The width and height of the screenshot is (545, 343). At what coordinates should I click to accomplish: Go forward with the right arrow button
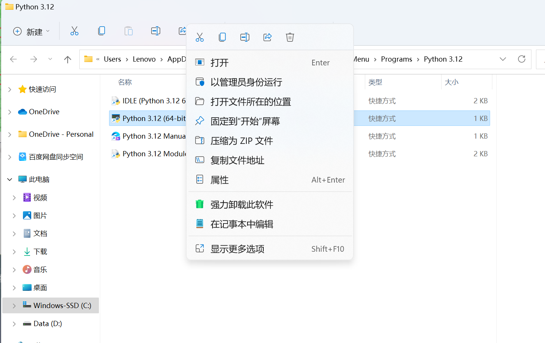[x=33, y=59]
